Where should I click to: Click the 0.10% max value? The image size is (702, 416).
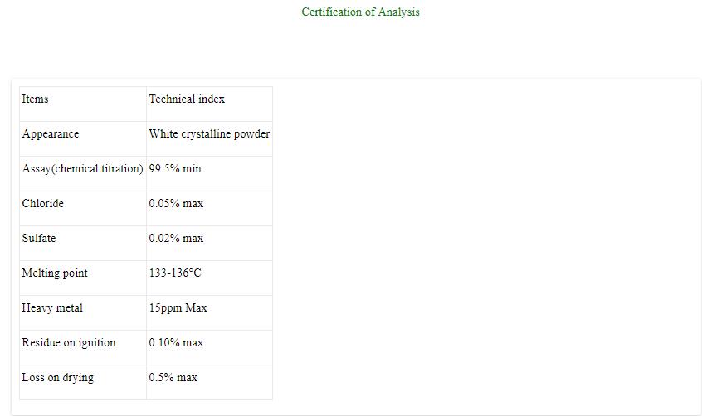pyautogui.click(x=176, y=343)
